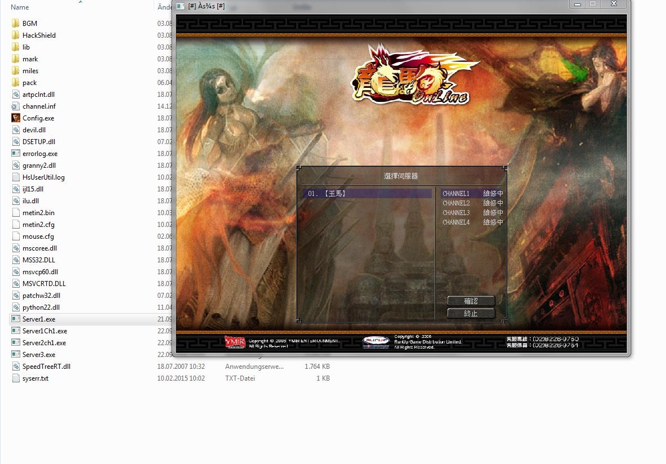Click the syserr.txt text file icon
This screenshot has height=464, width=666.
pyautogui.click(x=16, y=378)
